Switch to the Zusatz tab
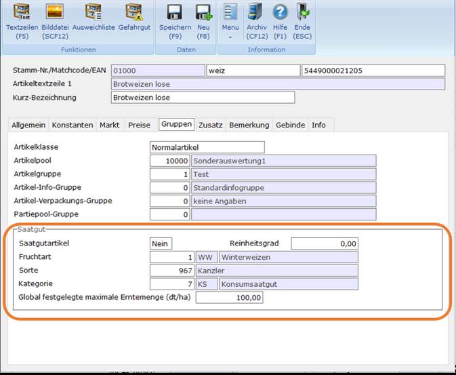Viewport: 456px width, 375px height. [x=211, y=125]
